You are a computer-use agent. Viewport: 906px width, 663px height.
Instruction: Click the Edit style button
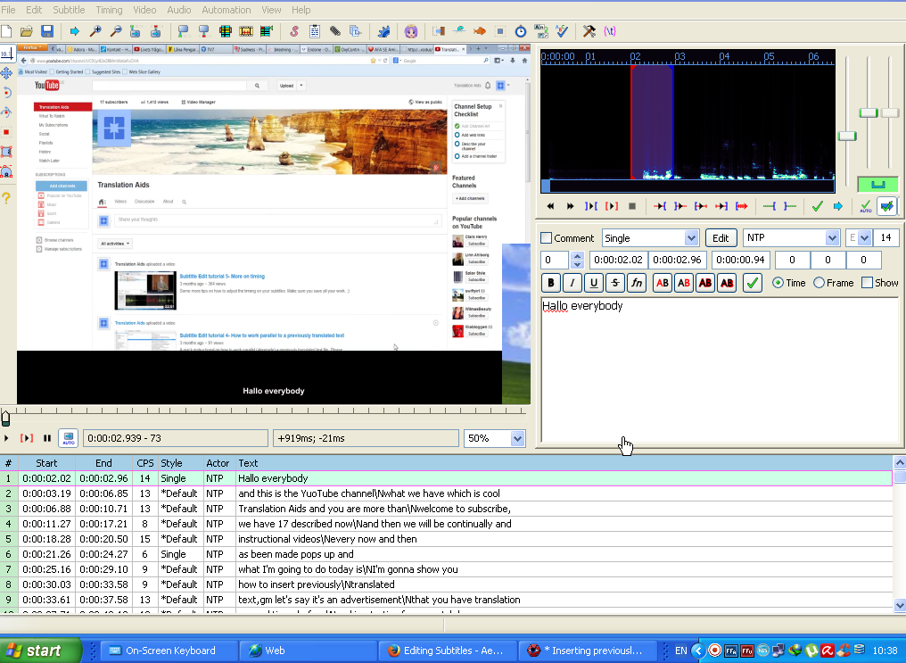tap(721, 238)
